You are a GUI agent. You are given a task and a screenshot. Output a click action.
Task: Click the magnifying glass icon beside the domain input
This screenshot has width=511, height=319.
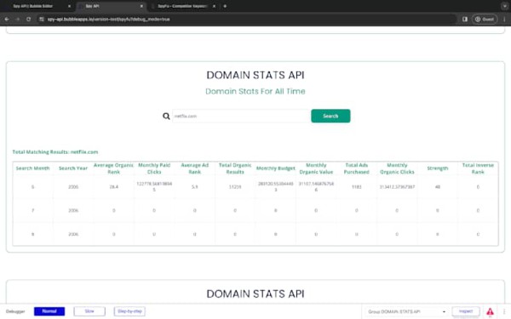coord(166,116)
